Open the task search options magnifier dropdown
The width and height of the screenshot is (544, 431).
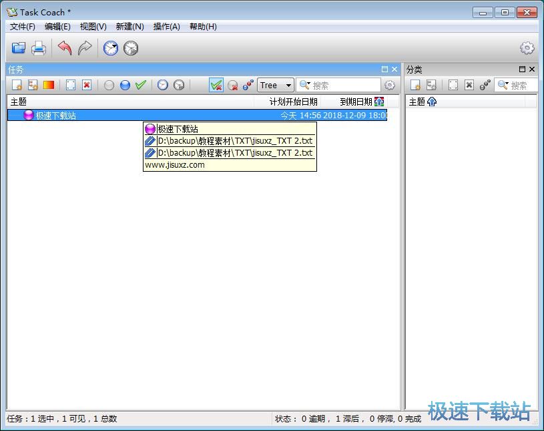305,85
